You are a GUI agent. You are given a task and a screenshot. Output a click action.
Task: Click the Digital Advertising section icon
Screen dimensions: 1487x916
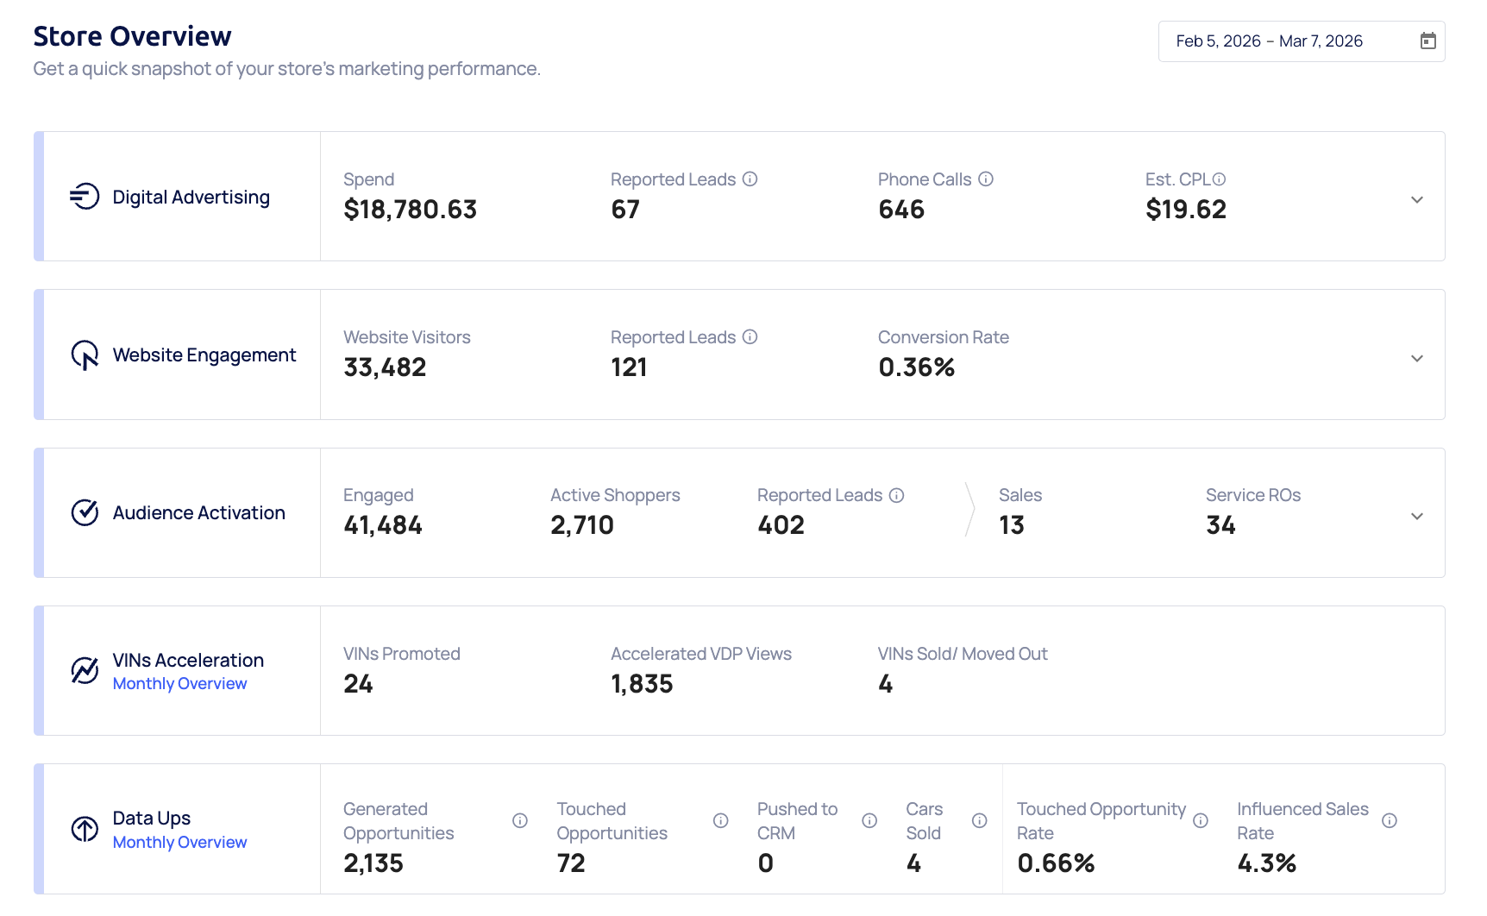(x=85, y=197)
